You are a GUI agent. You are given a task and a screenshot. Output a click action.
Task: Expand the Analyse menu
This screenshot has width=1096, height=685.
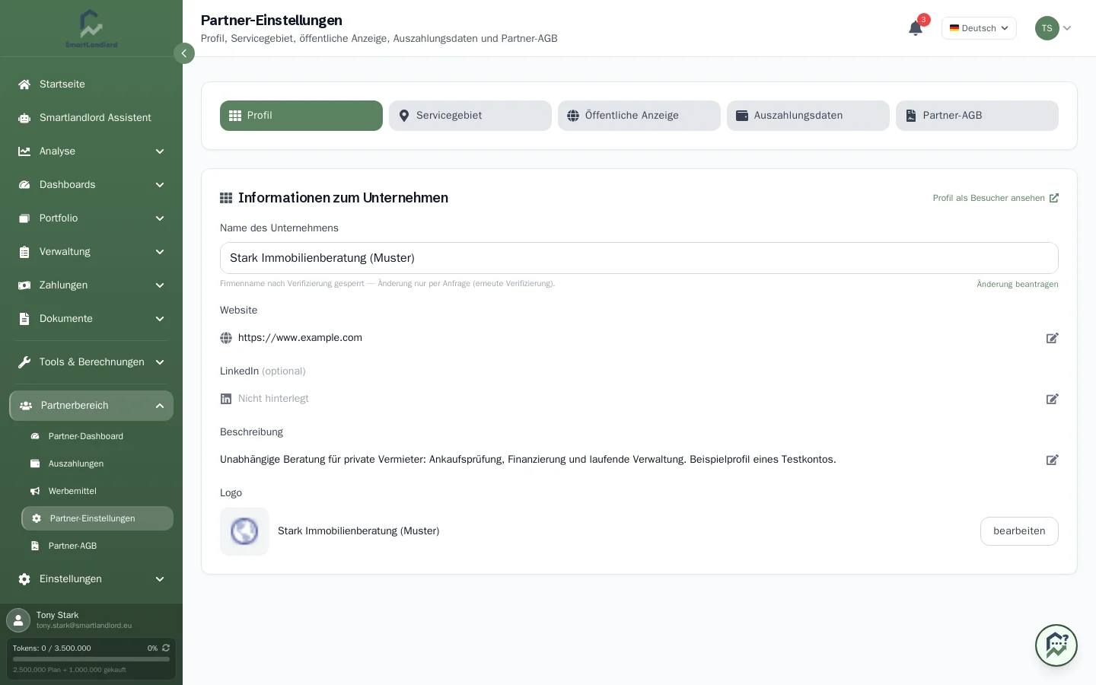pos(91,151)
